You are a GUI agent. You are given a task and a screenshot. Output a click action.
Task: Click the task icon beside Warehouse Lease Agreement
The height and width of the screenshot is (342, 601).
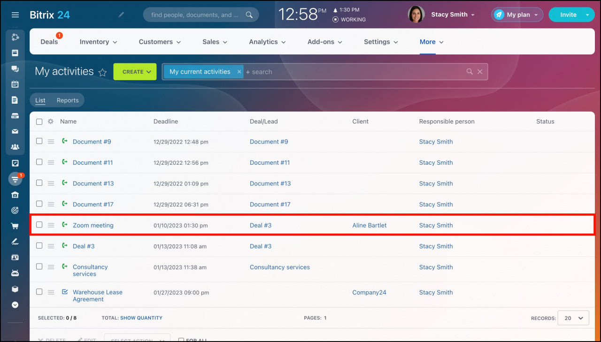point(65,292)
